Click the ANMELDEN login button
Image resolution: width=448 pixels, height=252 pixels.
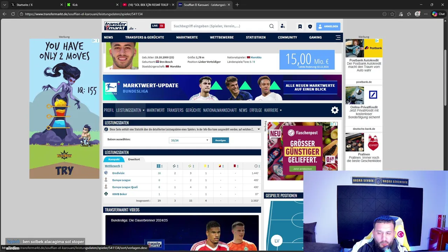pos(328,26)
